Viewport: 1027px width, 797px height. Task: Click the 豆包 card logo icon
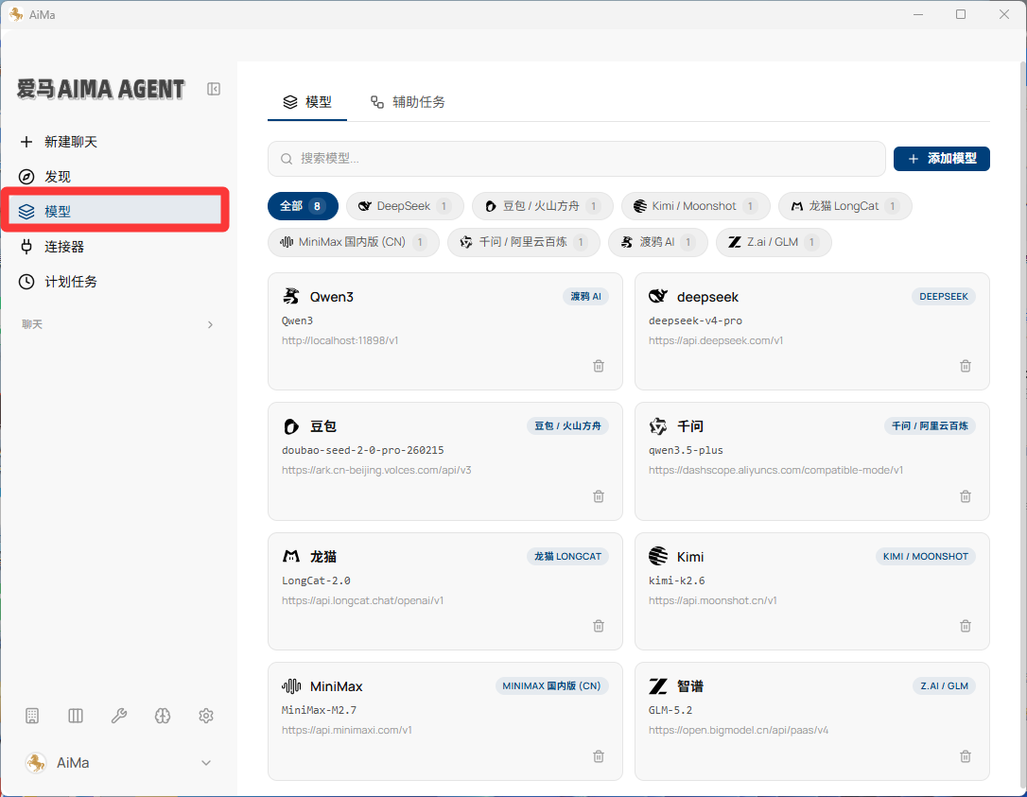click(291, 426)
